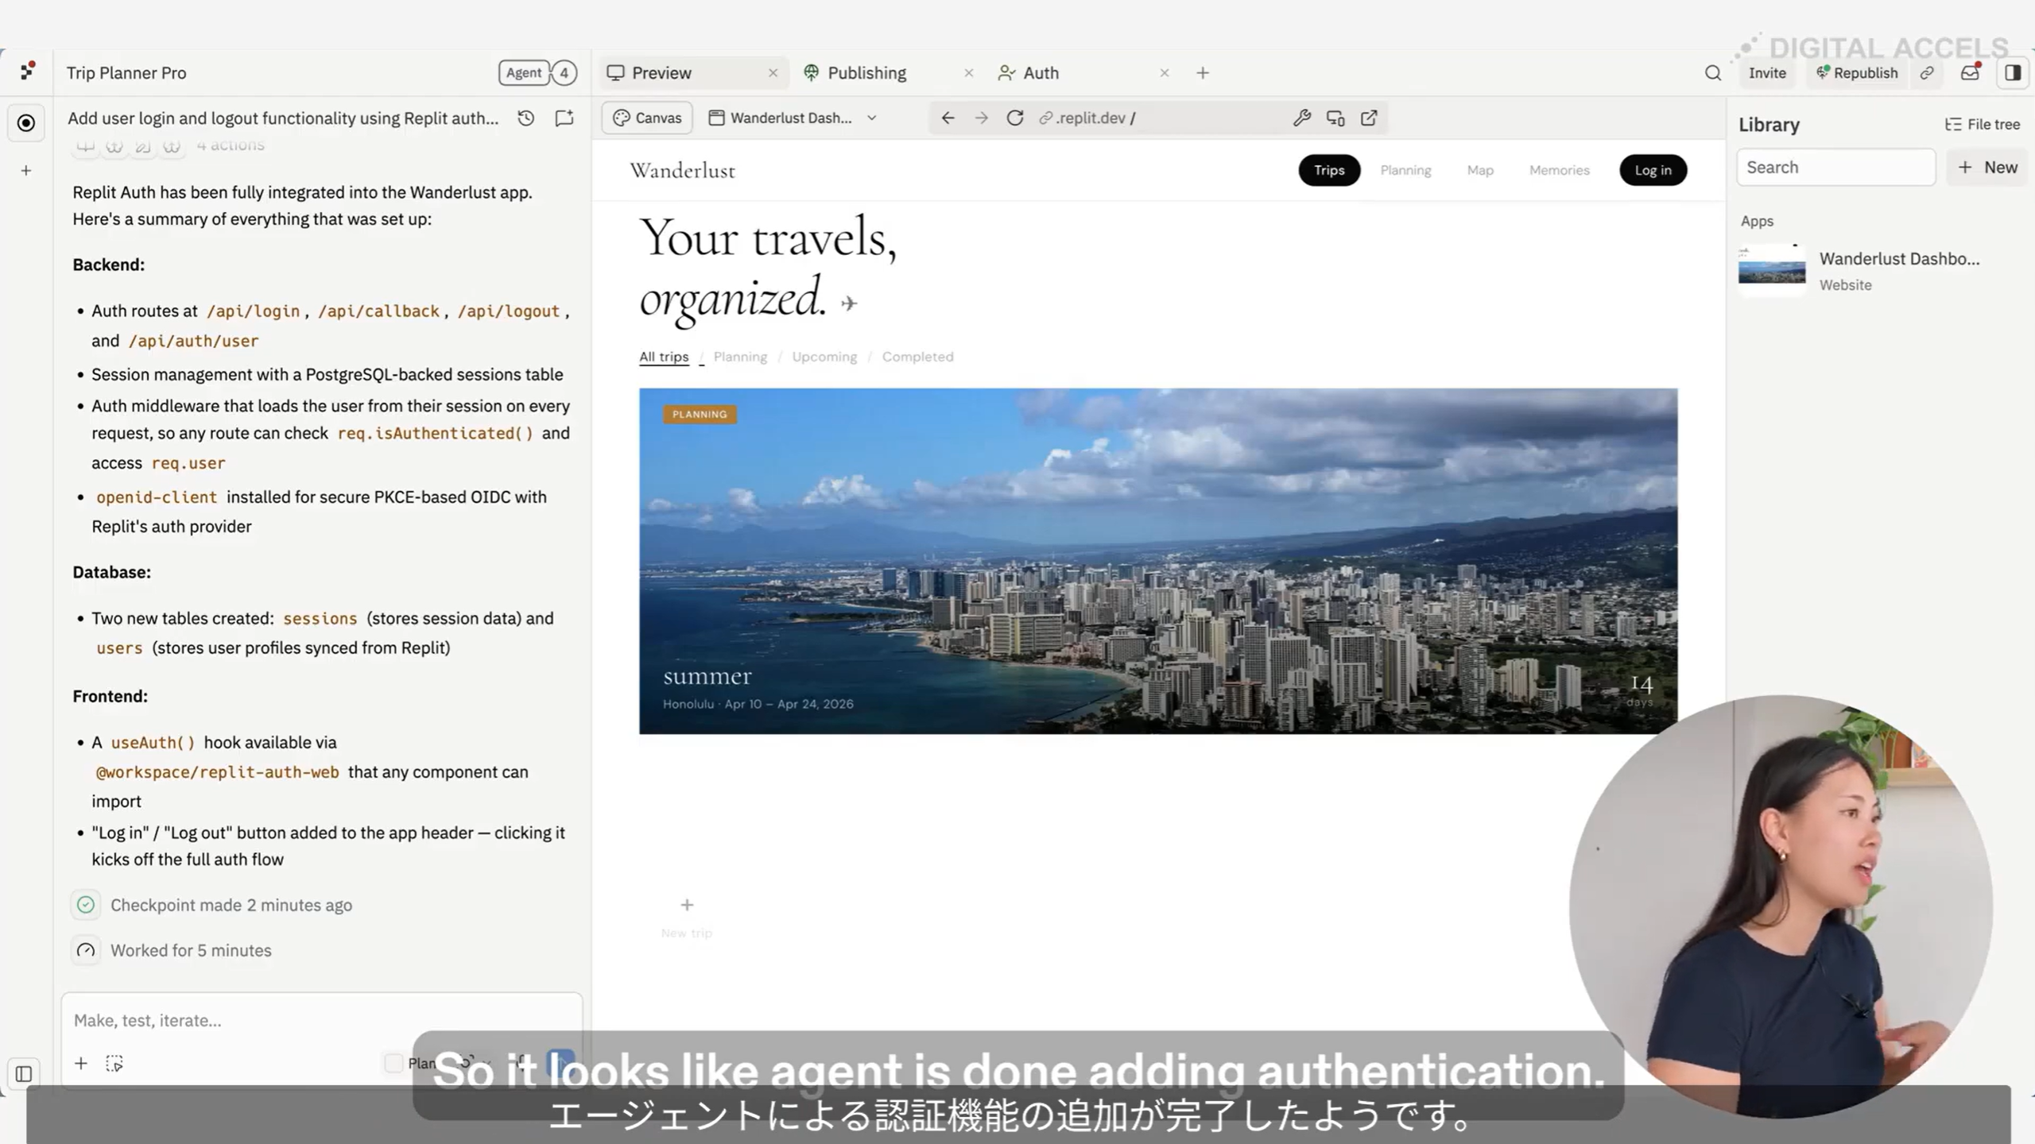Click the Invite button
Viewport: 2035px width, 1144px height.
[1767, 73]
